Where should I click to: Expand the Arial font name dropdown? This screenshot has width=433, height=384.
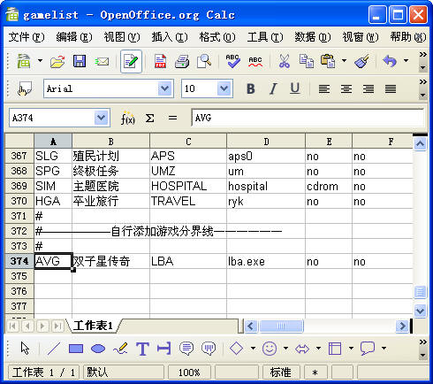click(164, 88)
